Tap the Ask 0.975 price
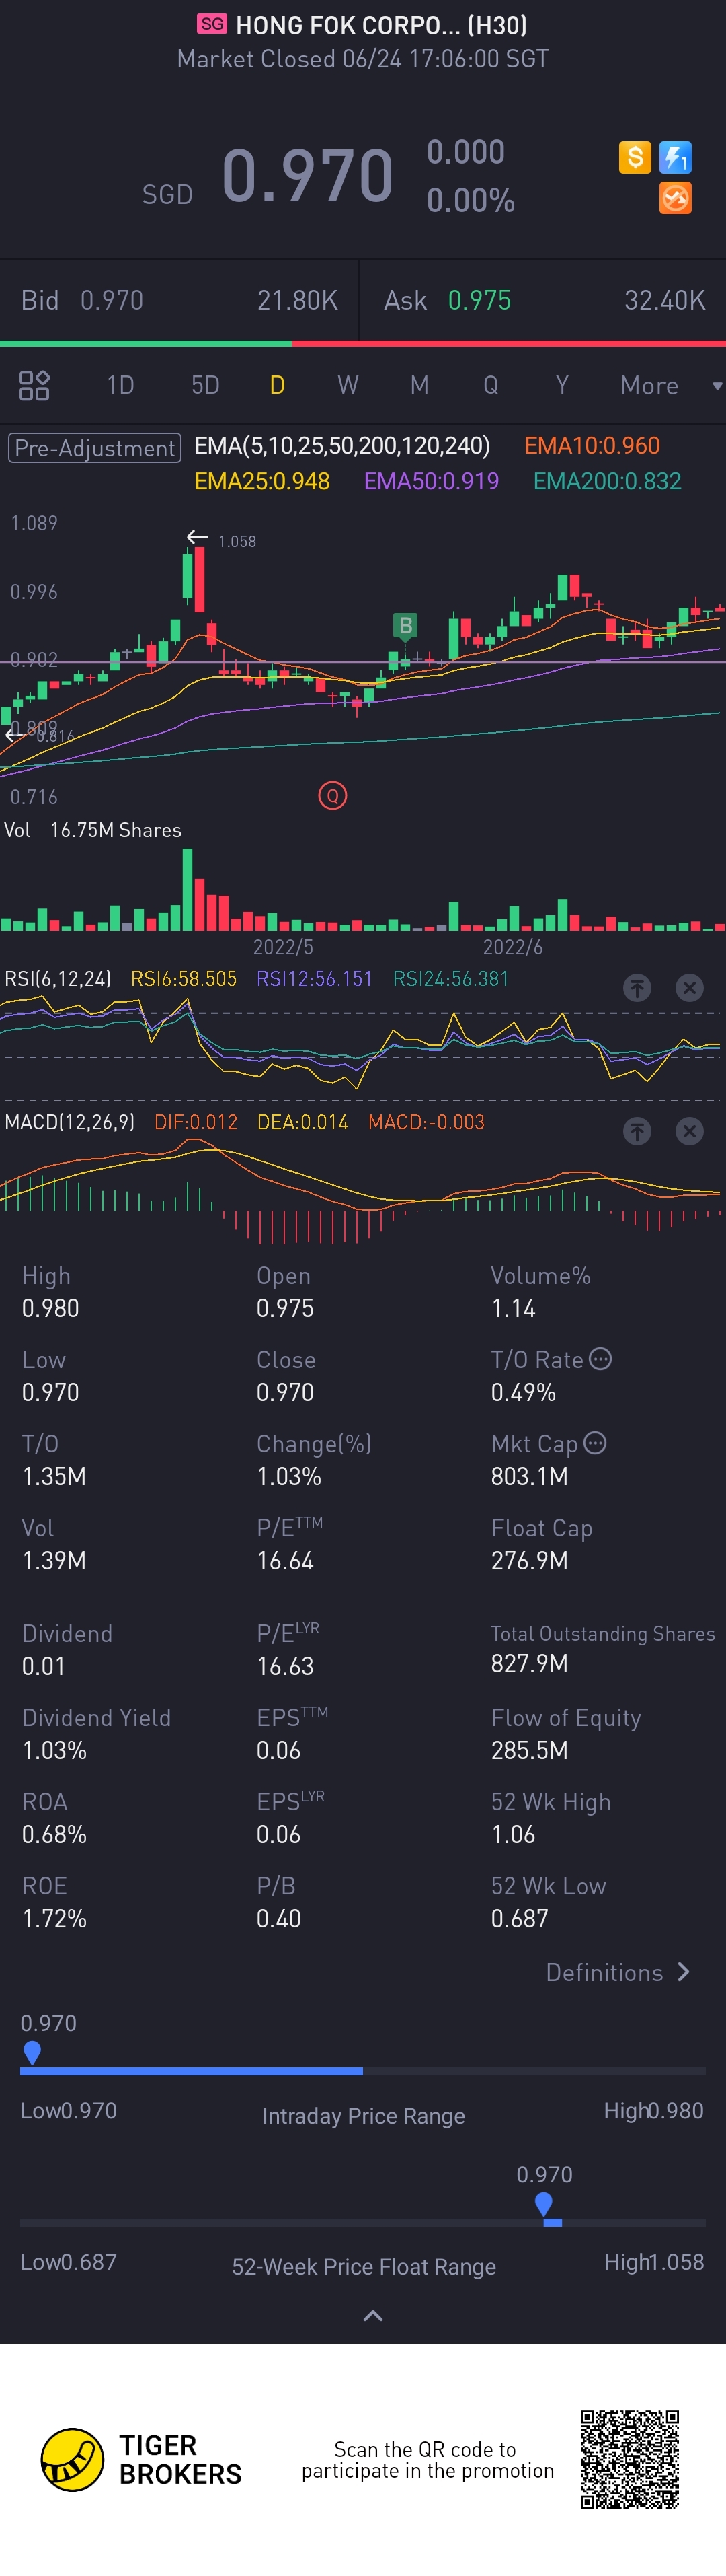The image size is (726, 2576). coord(479,300)
